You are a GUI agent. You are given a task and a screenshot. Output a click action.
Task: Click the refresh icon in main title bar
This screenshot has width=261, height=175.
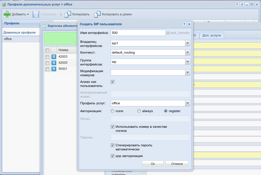pyautogui.click(x=242, y=5)
